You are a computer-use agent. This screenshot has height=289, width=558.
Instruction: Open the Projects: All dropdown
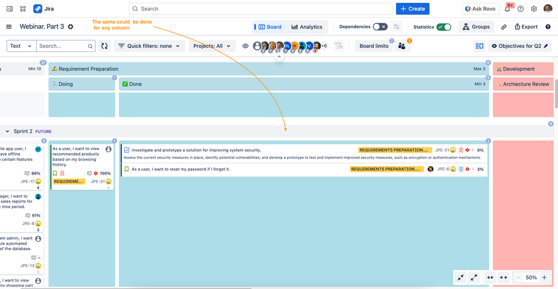pos(212,46)
